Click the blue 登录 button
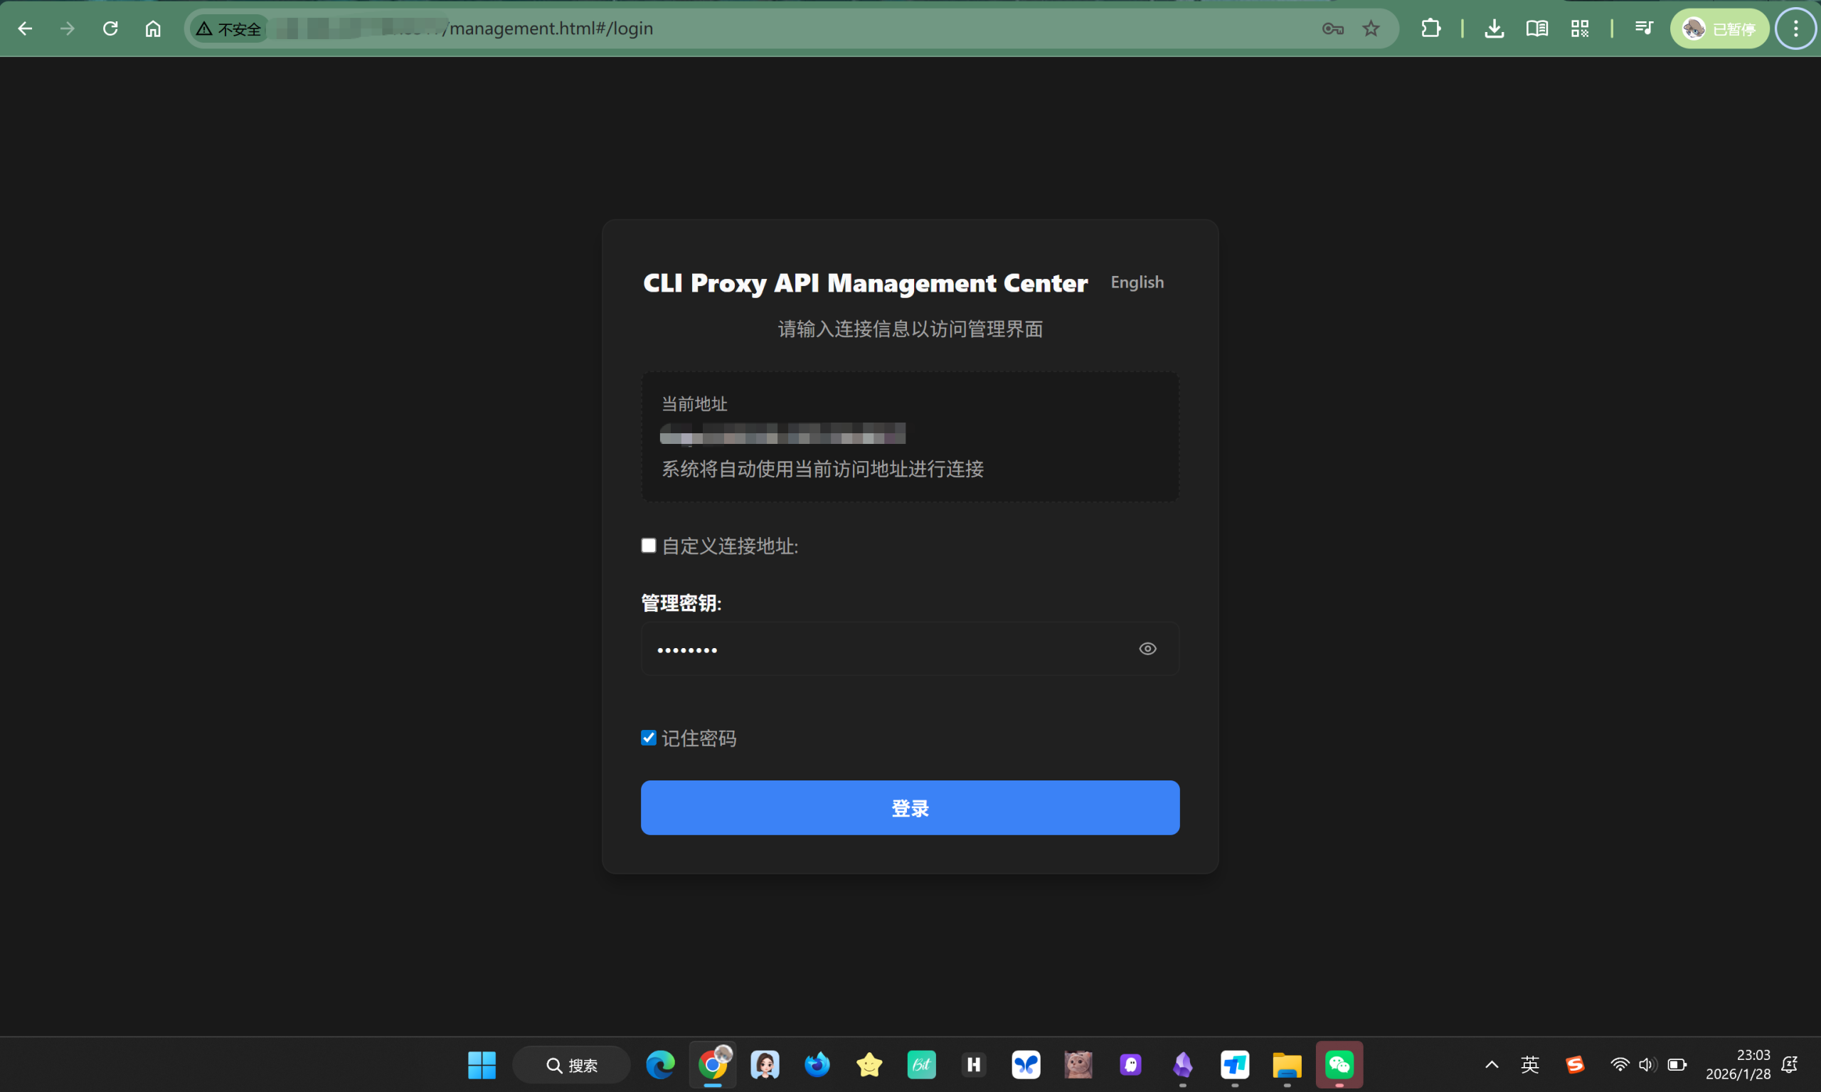 909,808
